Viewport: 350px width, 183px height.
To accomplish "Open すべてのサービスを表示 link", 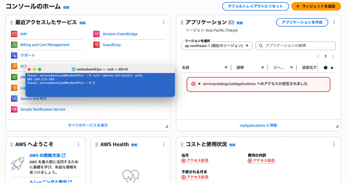I will pos(88,125).
